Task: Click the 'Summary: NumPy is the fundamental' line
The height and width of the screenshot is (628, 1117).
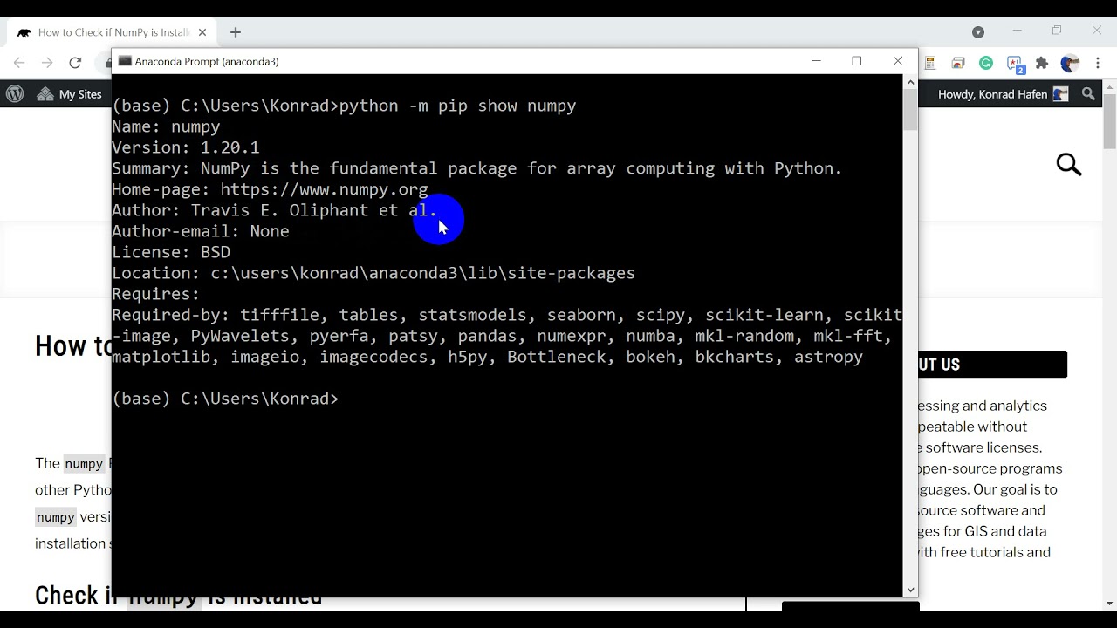Action: 477,168
